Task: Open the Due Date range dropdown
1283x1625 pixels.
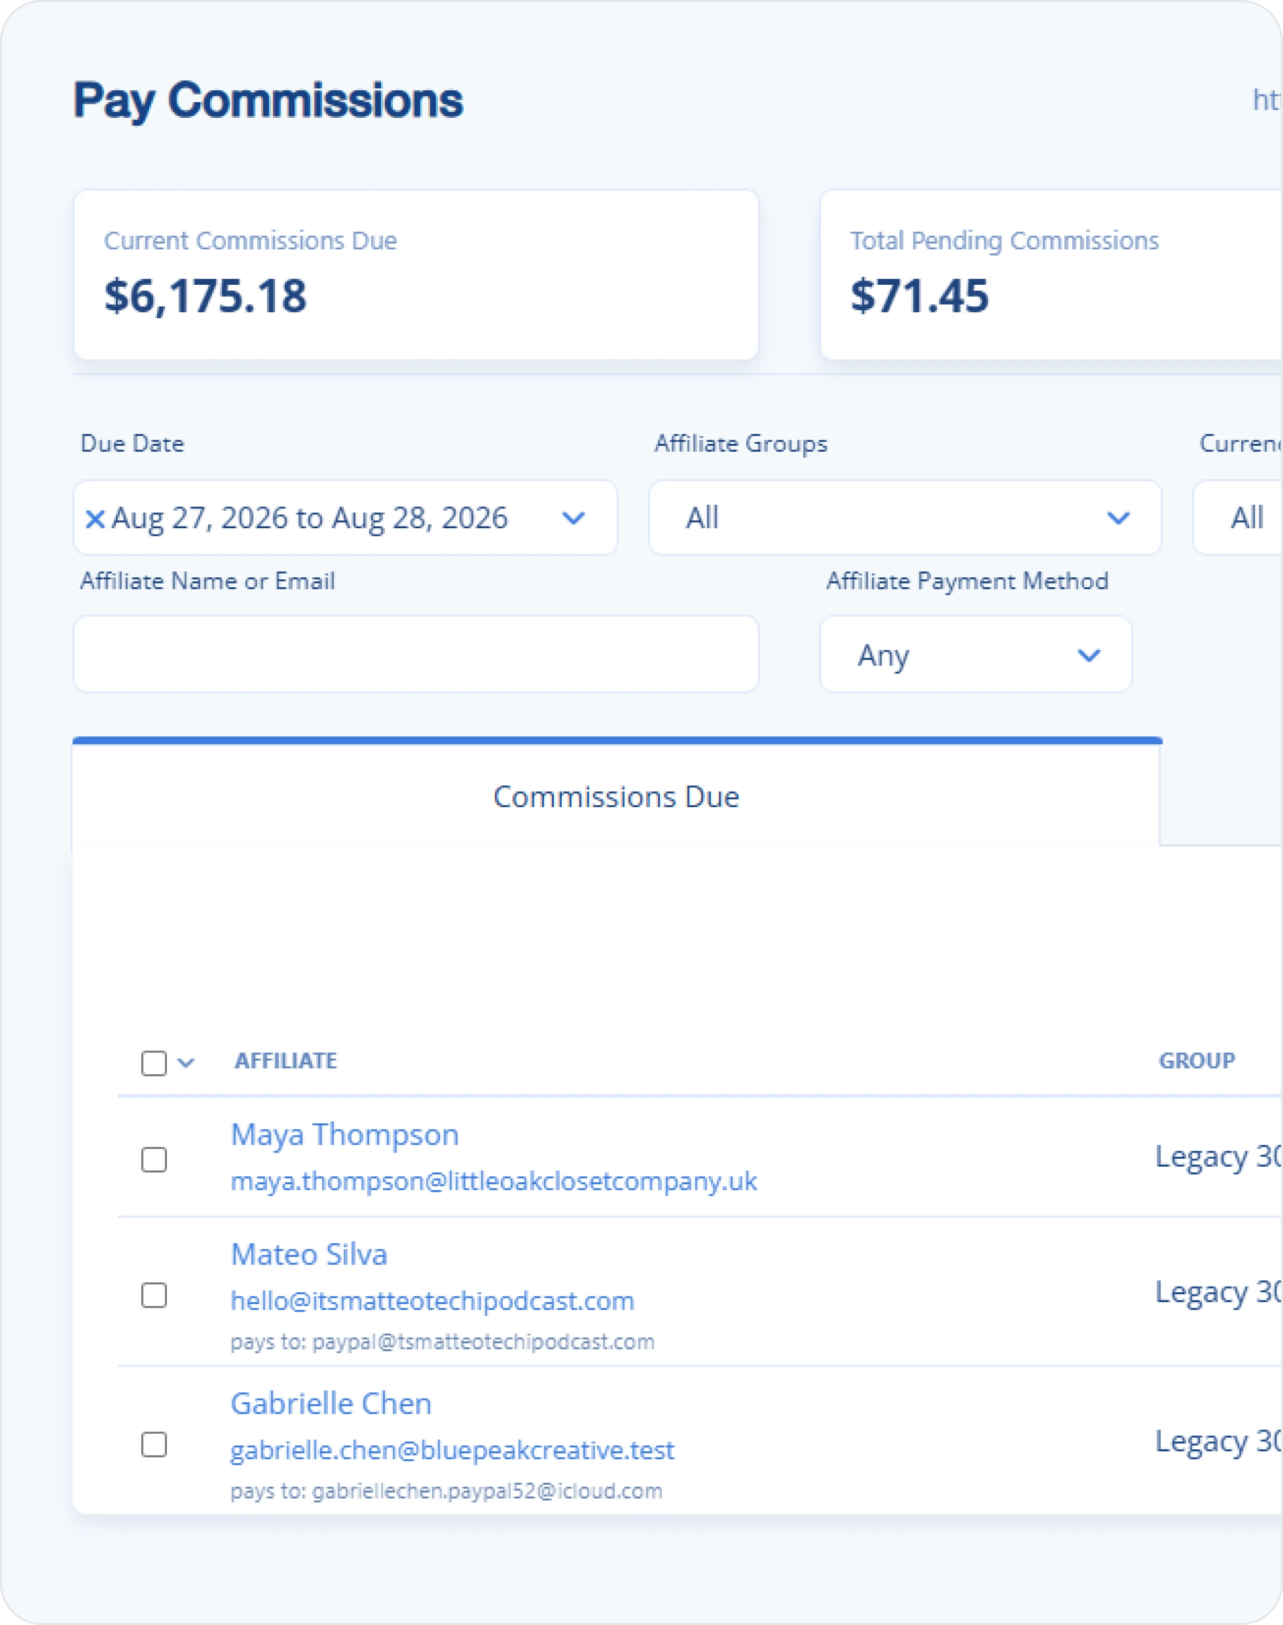Action: [x=346, y=518]
